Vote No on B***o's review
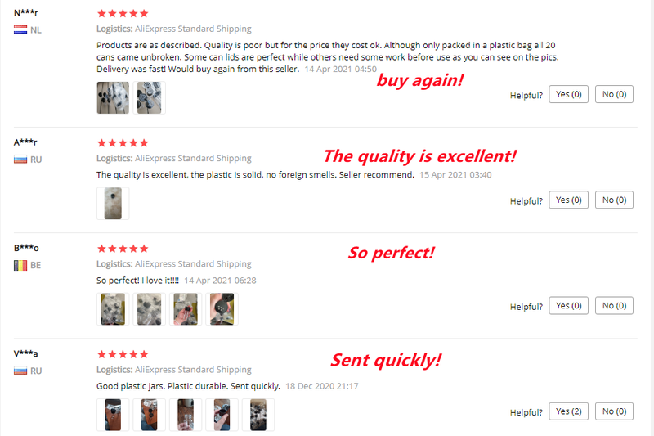The height and width of the screenshot is (436, 654). pos(614,305)
